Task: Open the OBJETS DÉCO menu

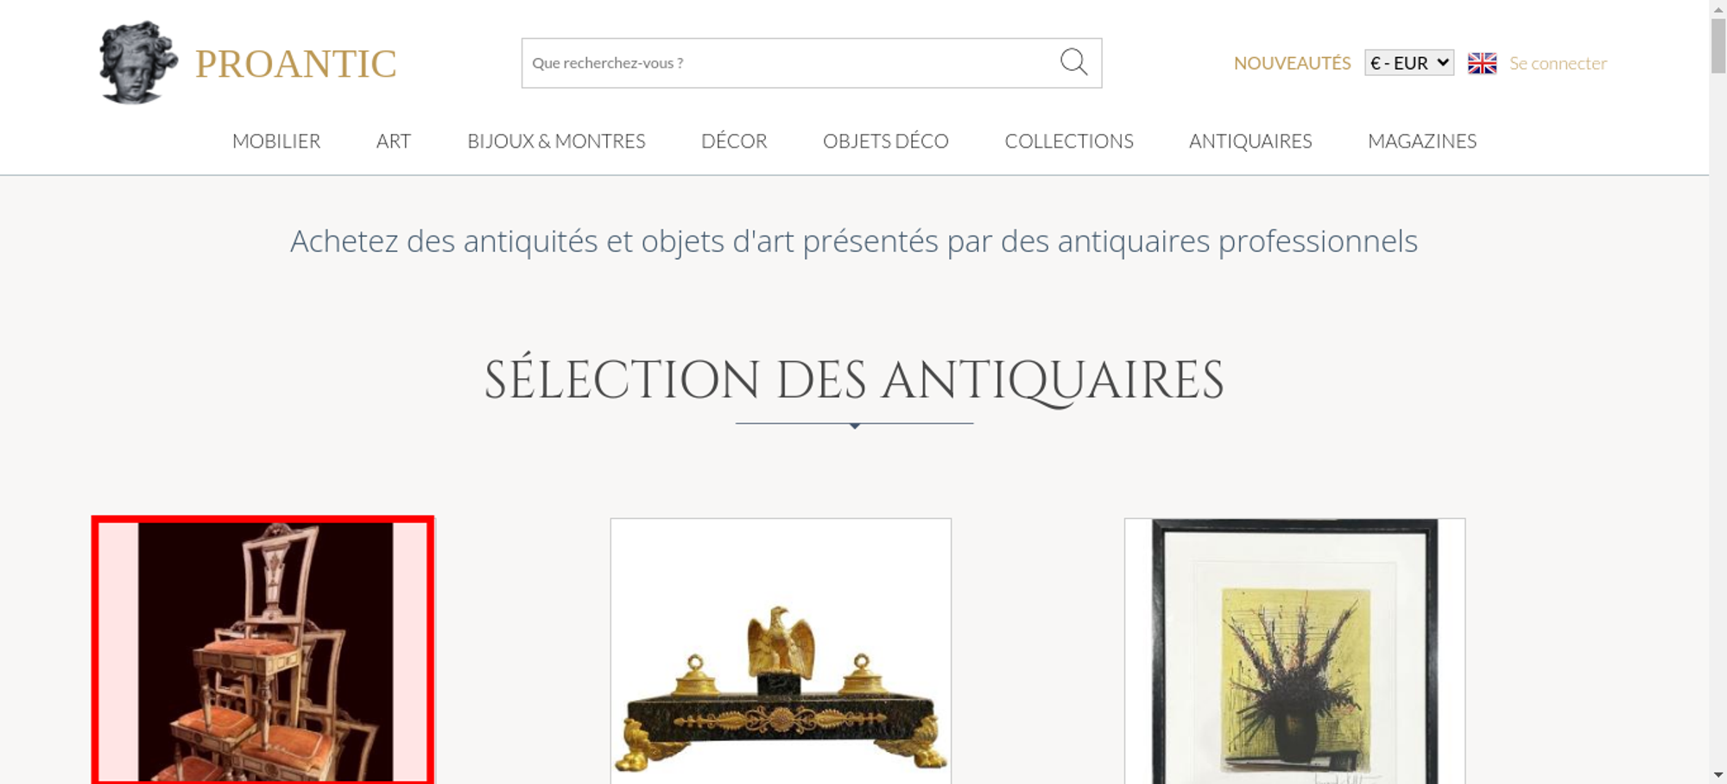Action: click(886, 141)
